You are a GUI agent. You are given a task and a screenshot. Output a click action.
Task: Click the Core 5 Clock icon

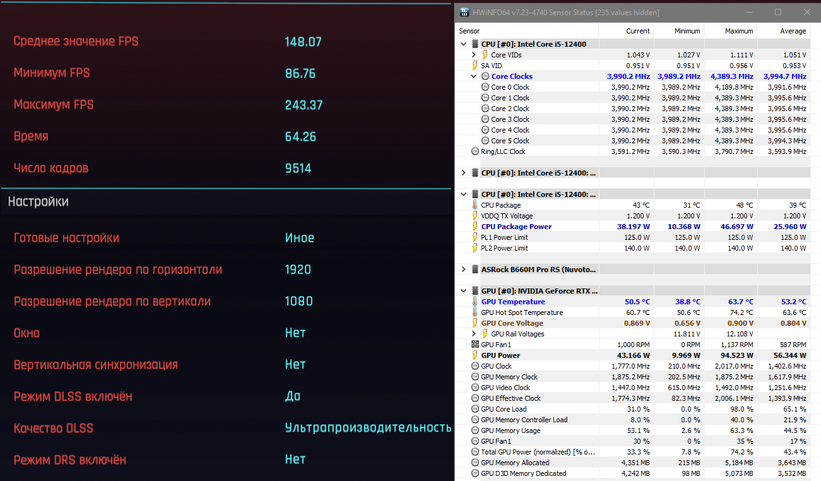coord(485,141)
